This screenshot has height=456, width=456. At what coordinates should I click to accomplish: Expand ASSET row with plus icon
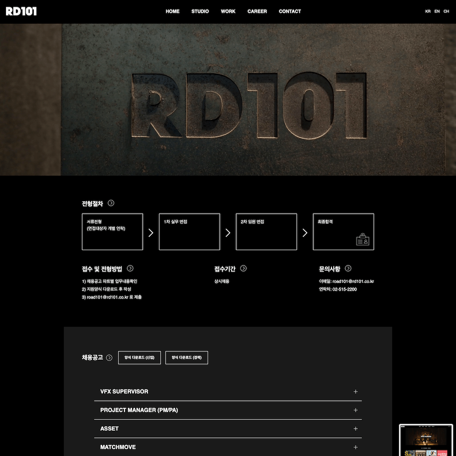(356, 429)
